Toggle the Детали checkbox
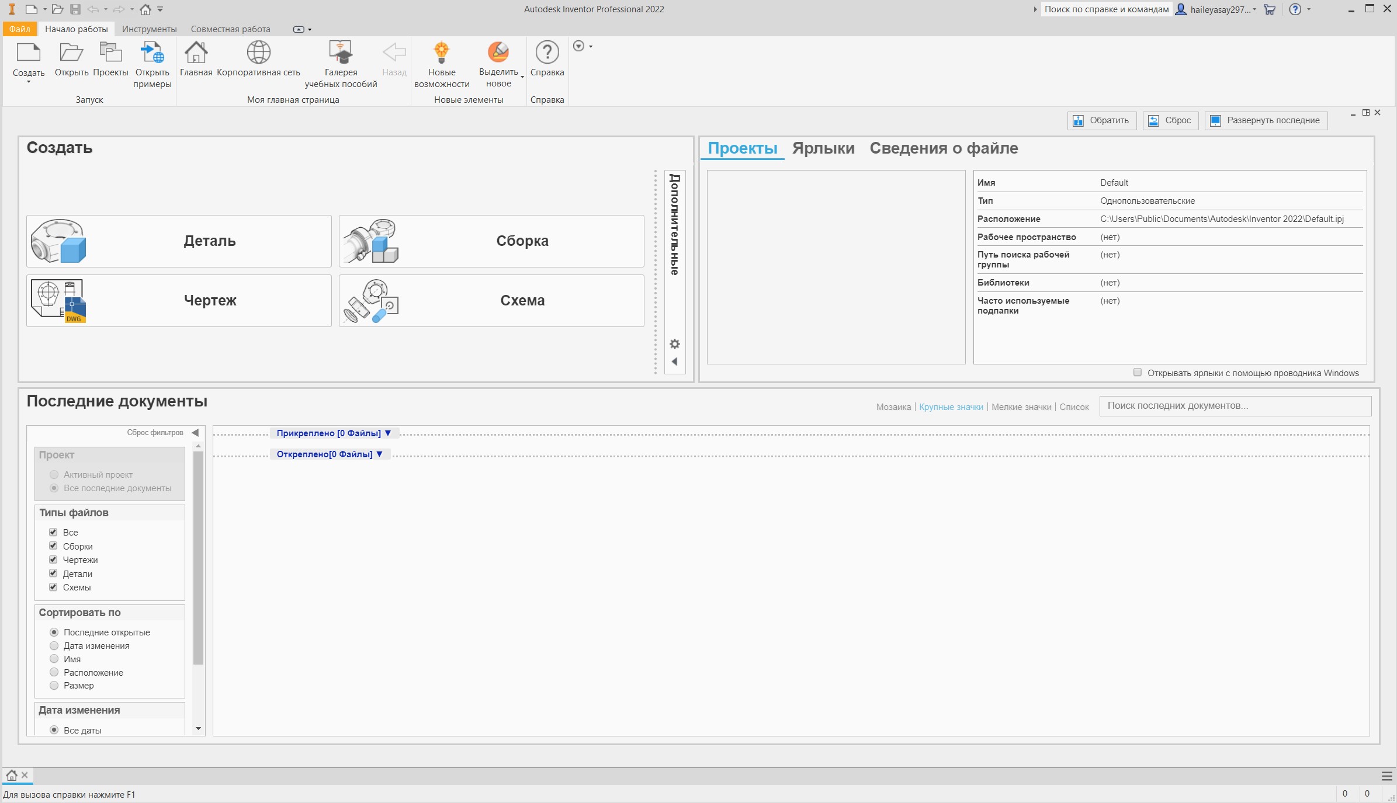1397x803 pixels. point(53,573)
